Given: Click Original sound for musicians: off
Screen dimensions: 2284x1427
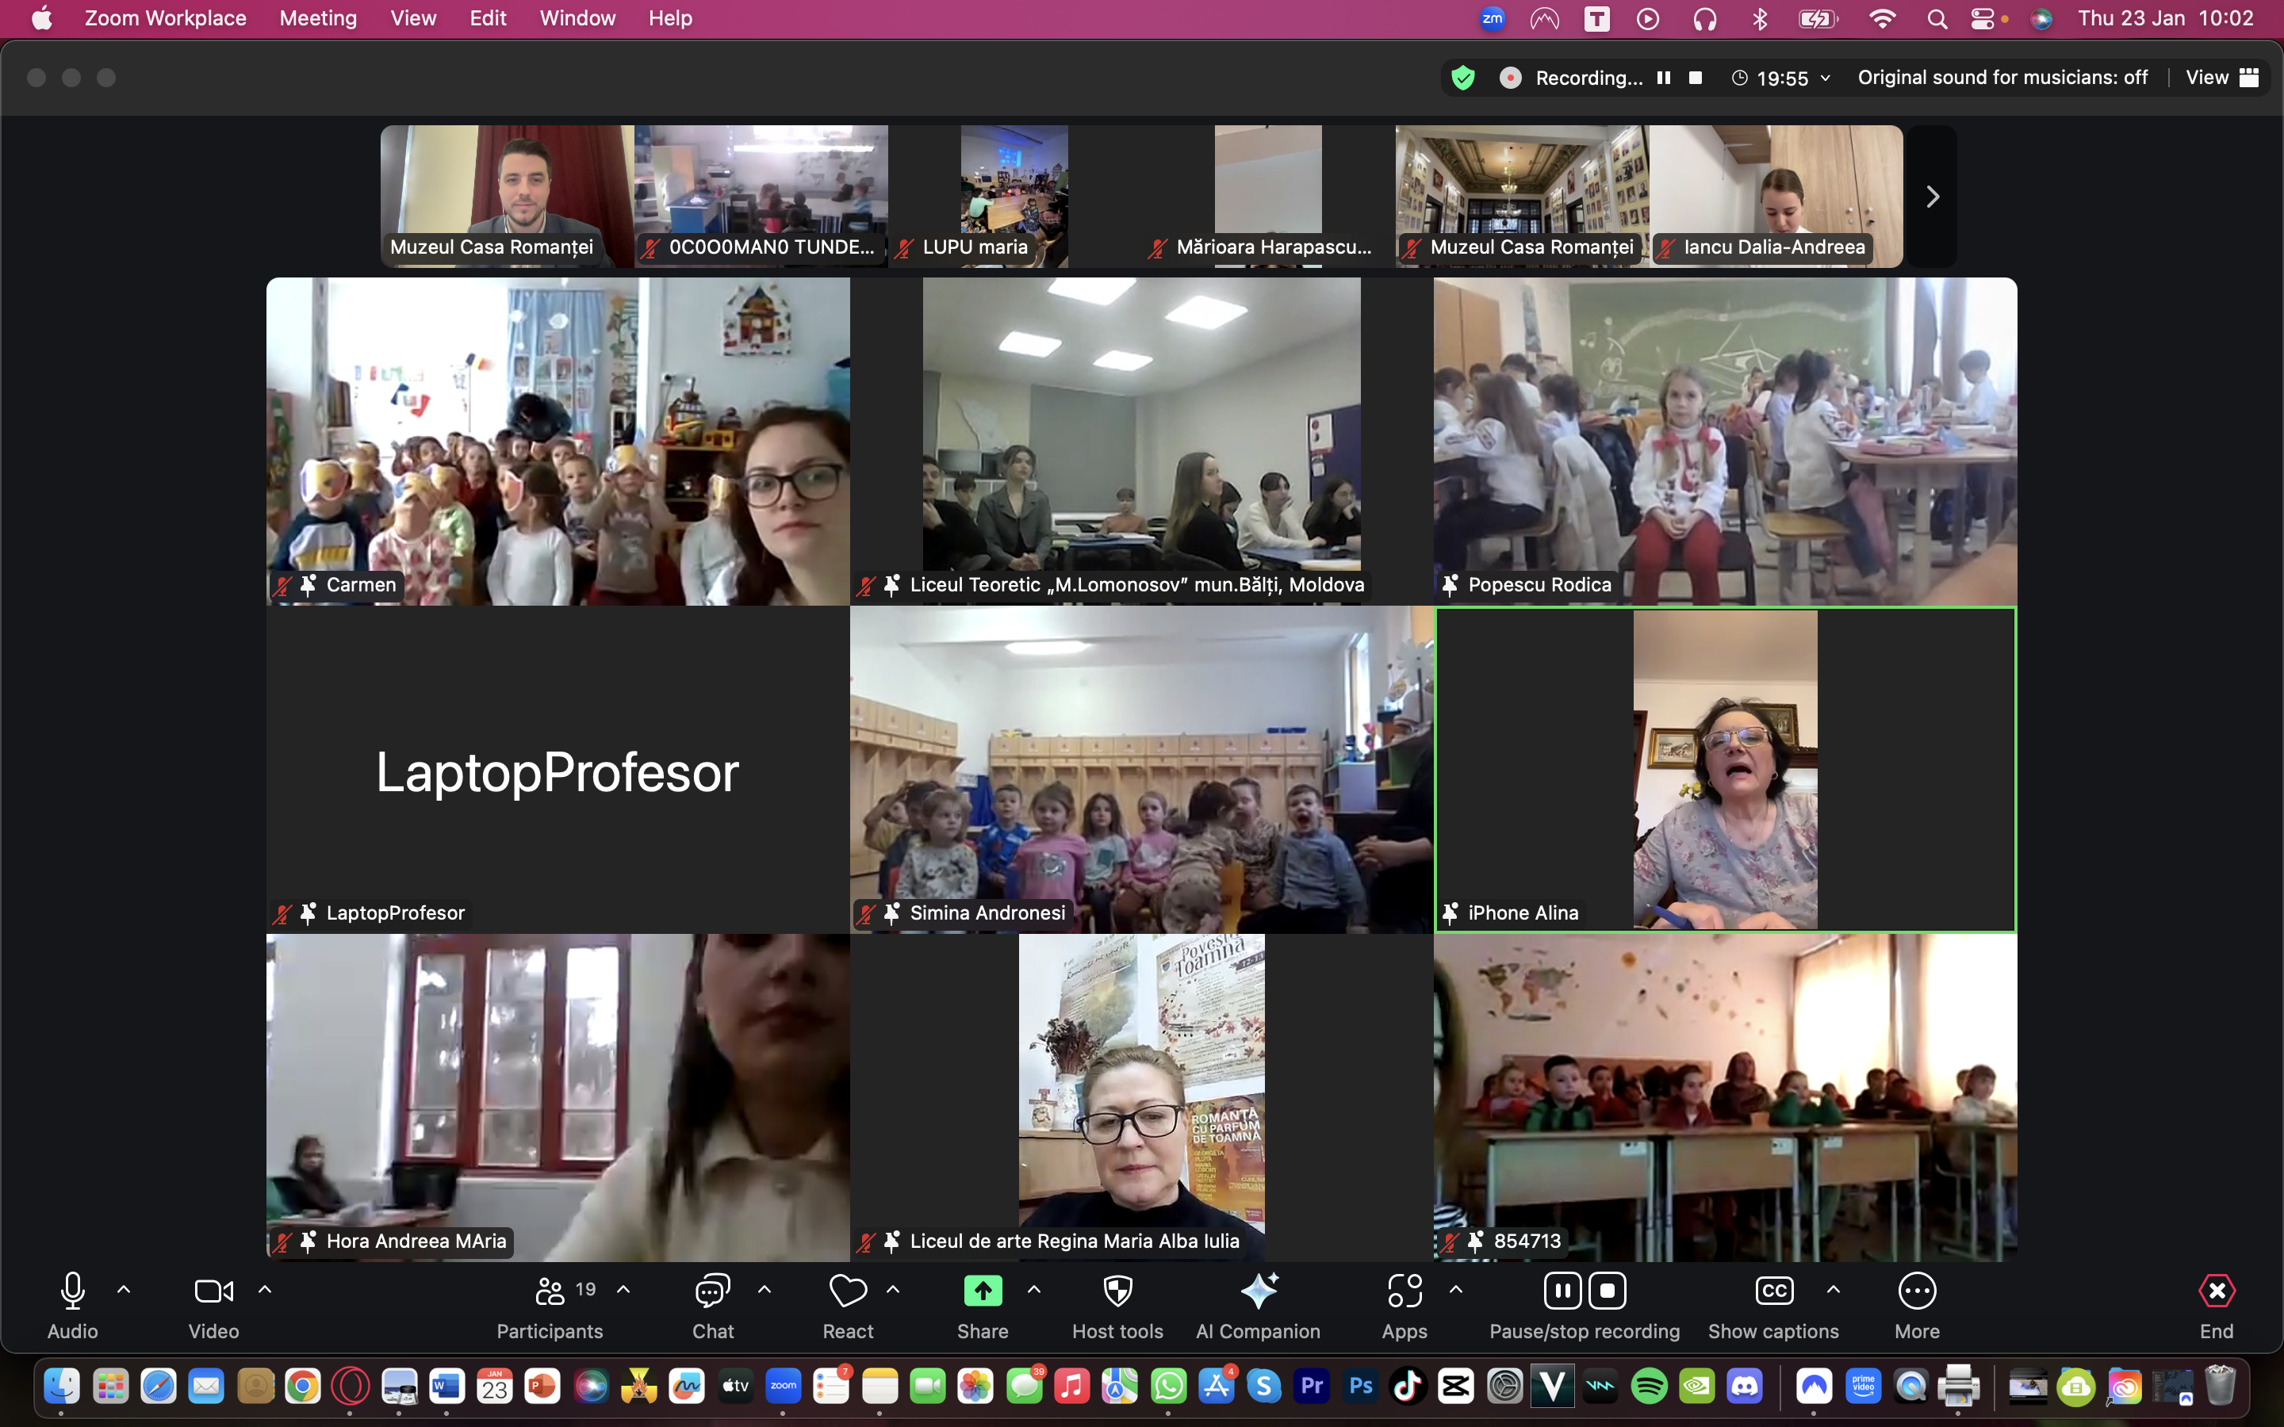Looking at the screenshot, I should point(2002,78).
